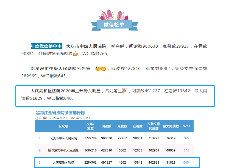The image size is (237, 168).
Task: Open the 黑龙江全省法院微信排行榜 table title
Action: click(60, 113)
